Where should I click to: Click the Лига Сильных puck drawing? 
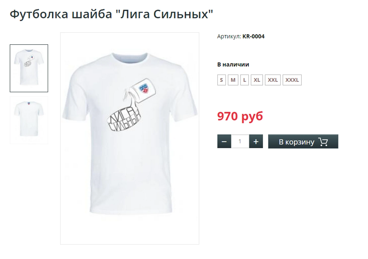124,119
